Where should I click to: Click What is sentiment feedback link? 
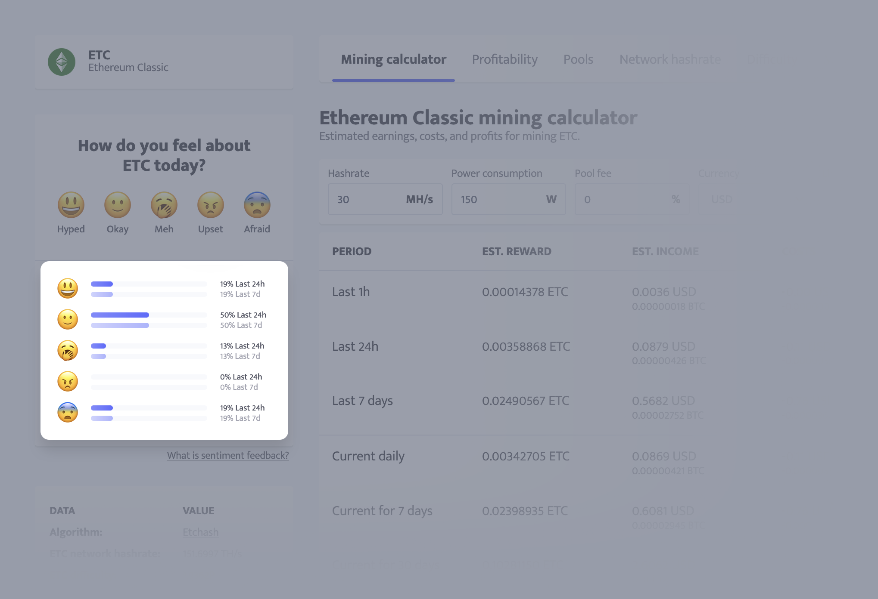coord(227,455)
